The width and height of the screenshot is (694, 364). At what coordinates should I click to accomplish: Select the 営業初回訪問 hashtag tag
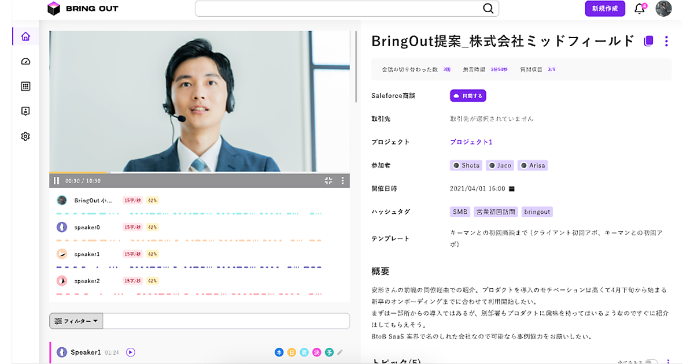tap(496, 212)
